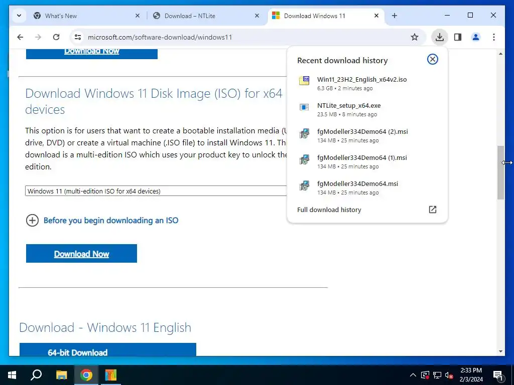
Task: Switch to the Download – NTLite tab
Action: point(206,16)
